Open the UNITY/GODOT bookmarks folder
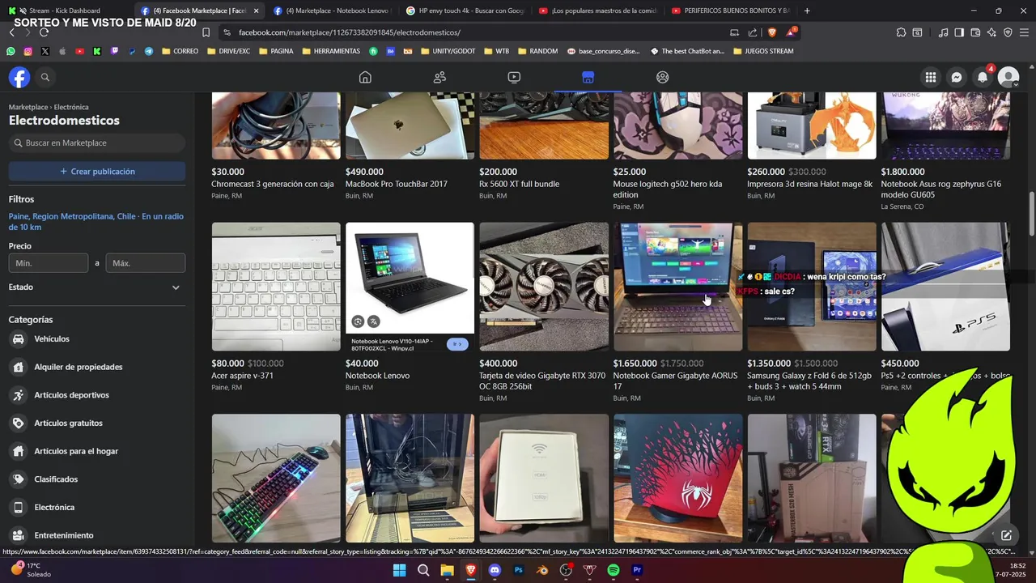Image resolution: width=1036 pixels, height=583 pixels. [x=448, y=51]
